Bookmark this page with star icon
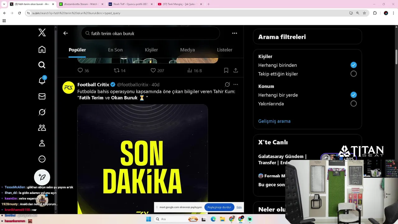Viewport: 398px width, 224px height. tap(364, 13)
